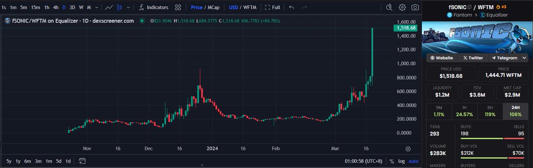Screen dimensions: 533x168
Task: Toggle log scale on price axis
Action: pos(402,161)
